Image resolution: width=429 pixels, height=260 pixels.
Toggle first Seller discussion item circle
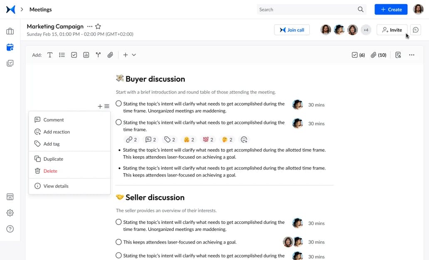click(x=119, y=222)
